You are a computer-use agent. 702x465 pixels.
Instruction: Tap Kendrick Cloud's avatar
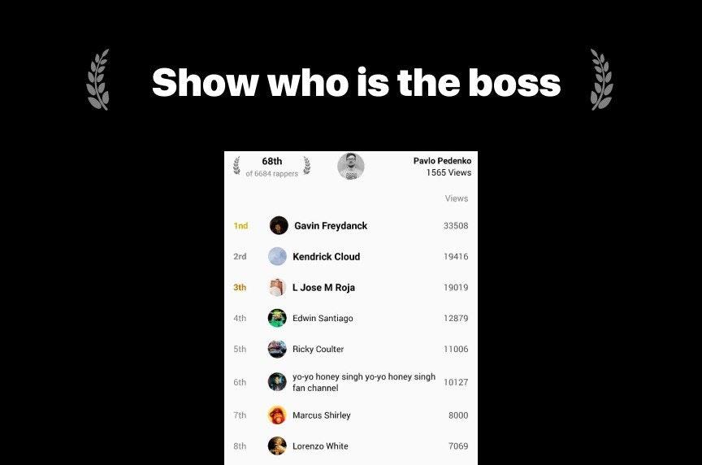277,256
